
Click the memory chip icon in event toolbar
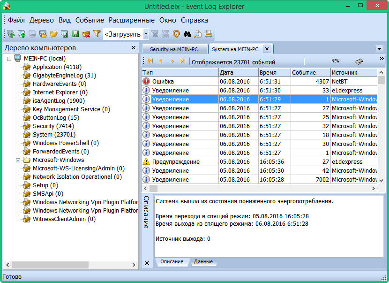point(359,61)
